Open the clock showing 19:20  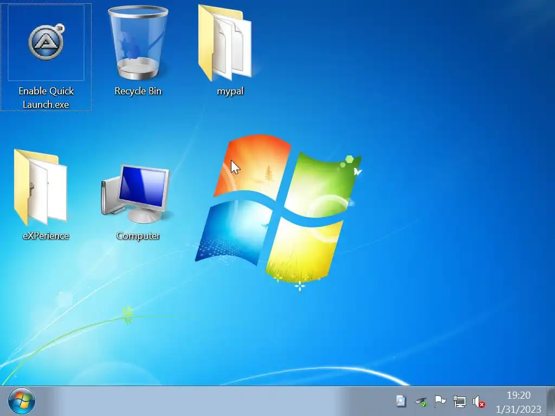click(x=519, y=395)
